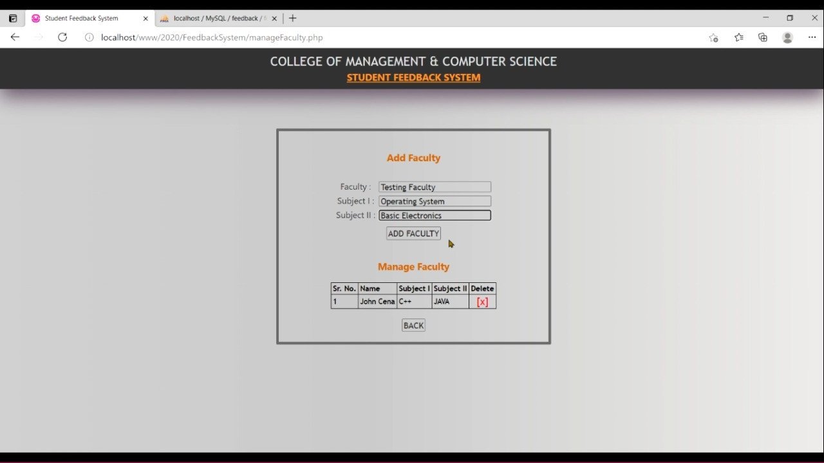Open a new browser tab
Image resolution: width=824 pixels, height=463 pixels.
click(x=292, y=18)
